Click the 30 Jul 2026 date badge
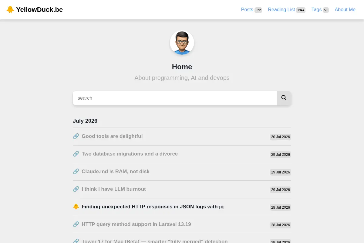This screenshot has height=243, width=364. [x=281, y=137]
